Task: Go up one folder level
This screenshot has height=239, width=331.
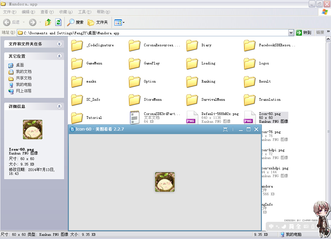Action: [48, 22]
